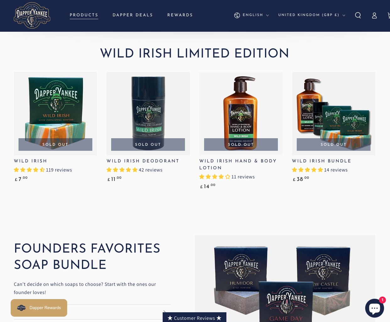This screenshot has width=390, height=322.
Task: Click the globe language icon
Action: click(237, 15)
